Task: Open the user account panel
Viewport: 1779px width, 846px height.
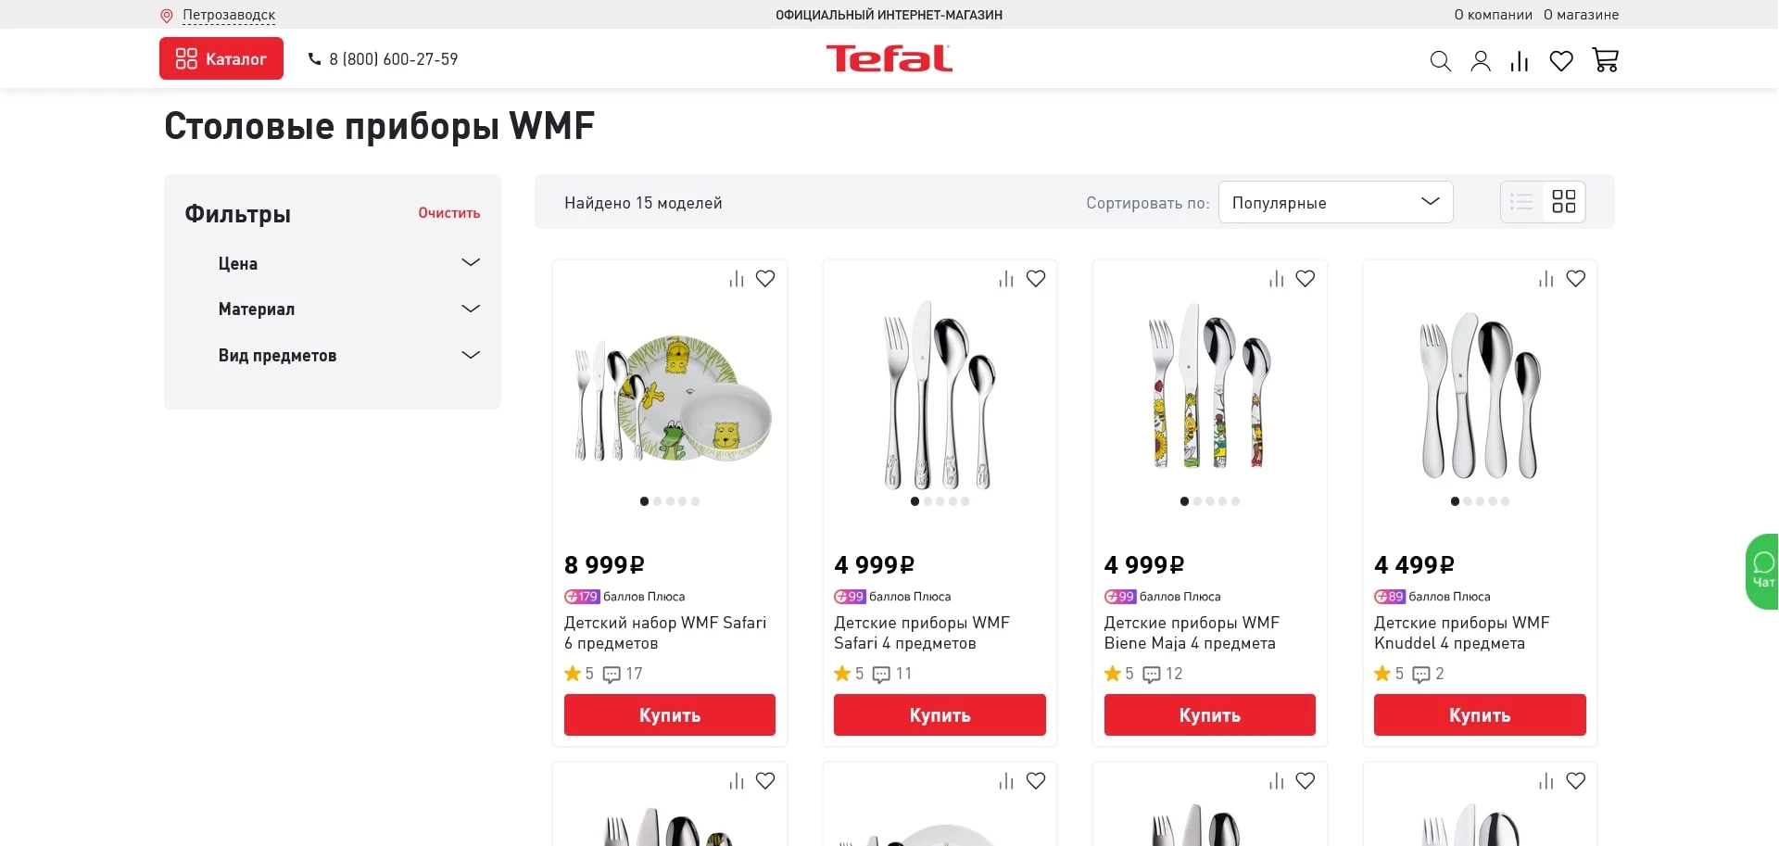Action: click(1481, 60)
